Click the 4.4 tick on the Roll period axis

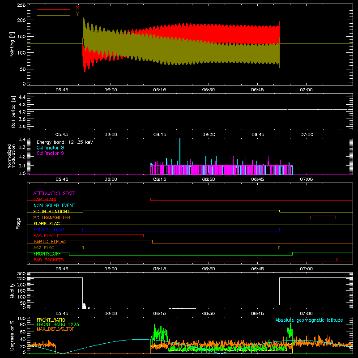point(22,97)
